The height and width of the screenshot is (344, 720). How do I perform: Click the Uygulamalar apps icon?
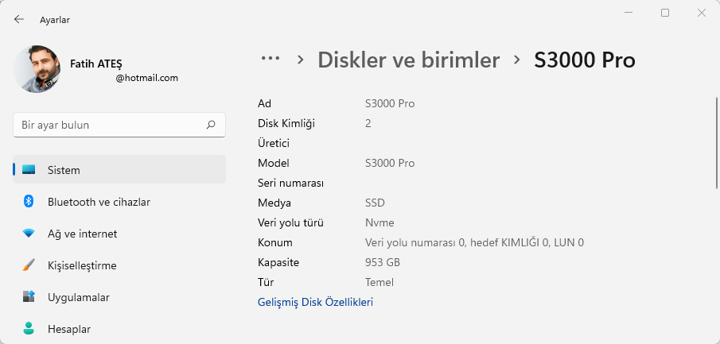pos(29,297)
